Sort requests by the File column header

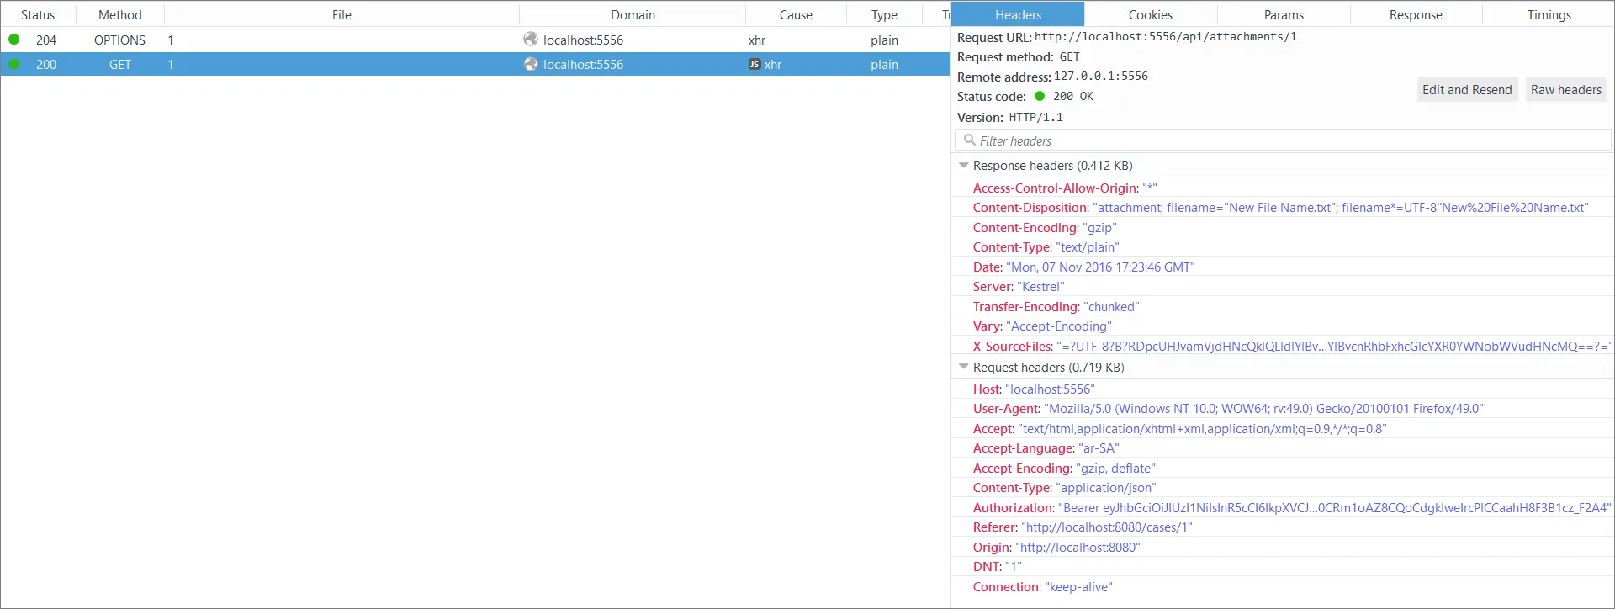(x=342, y=14)
